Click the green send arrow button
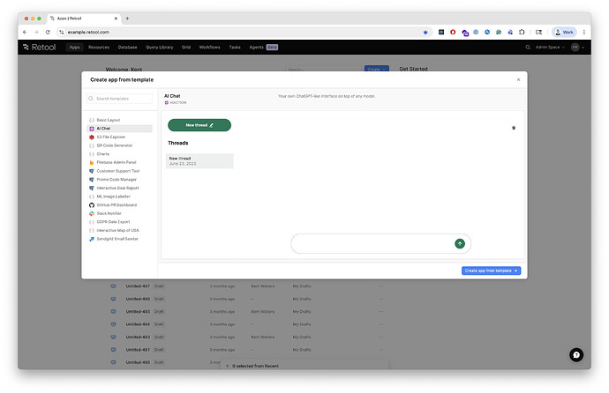Screen dimensions: 609x393 click(460, 244)
